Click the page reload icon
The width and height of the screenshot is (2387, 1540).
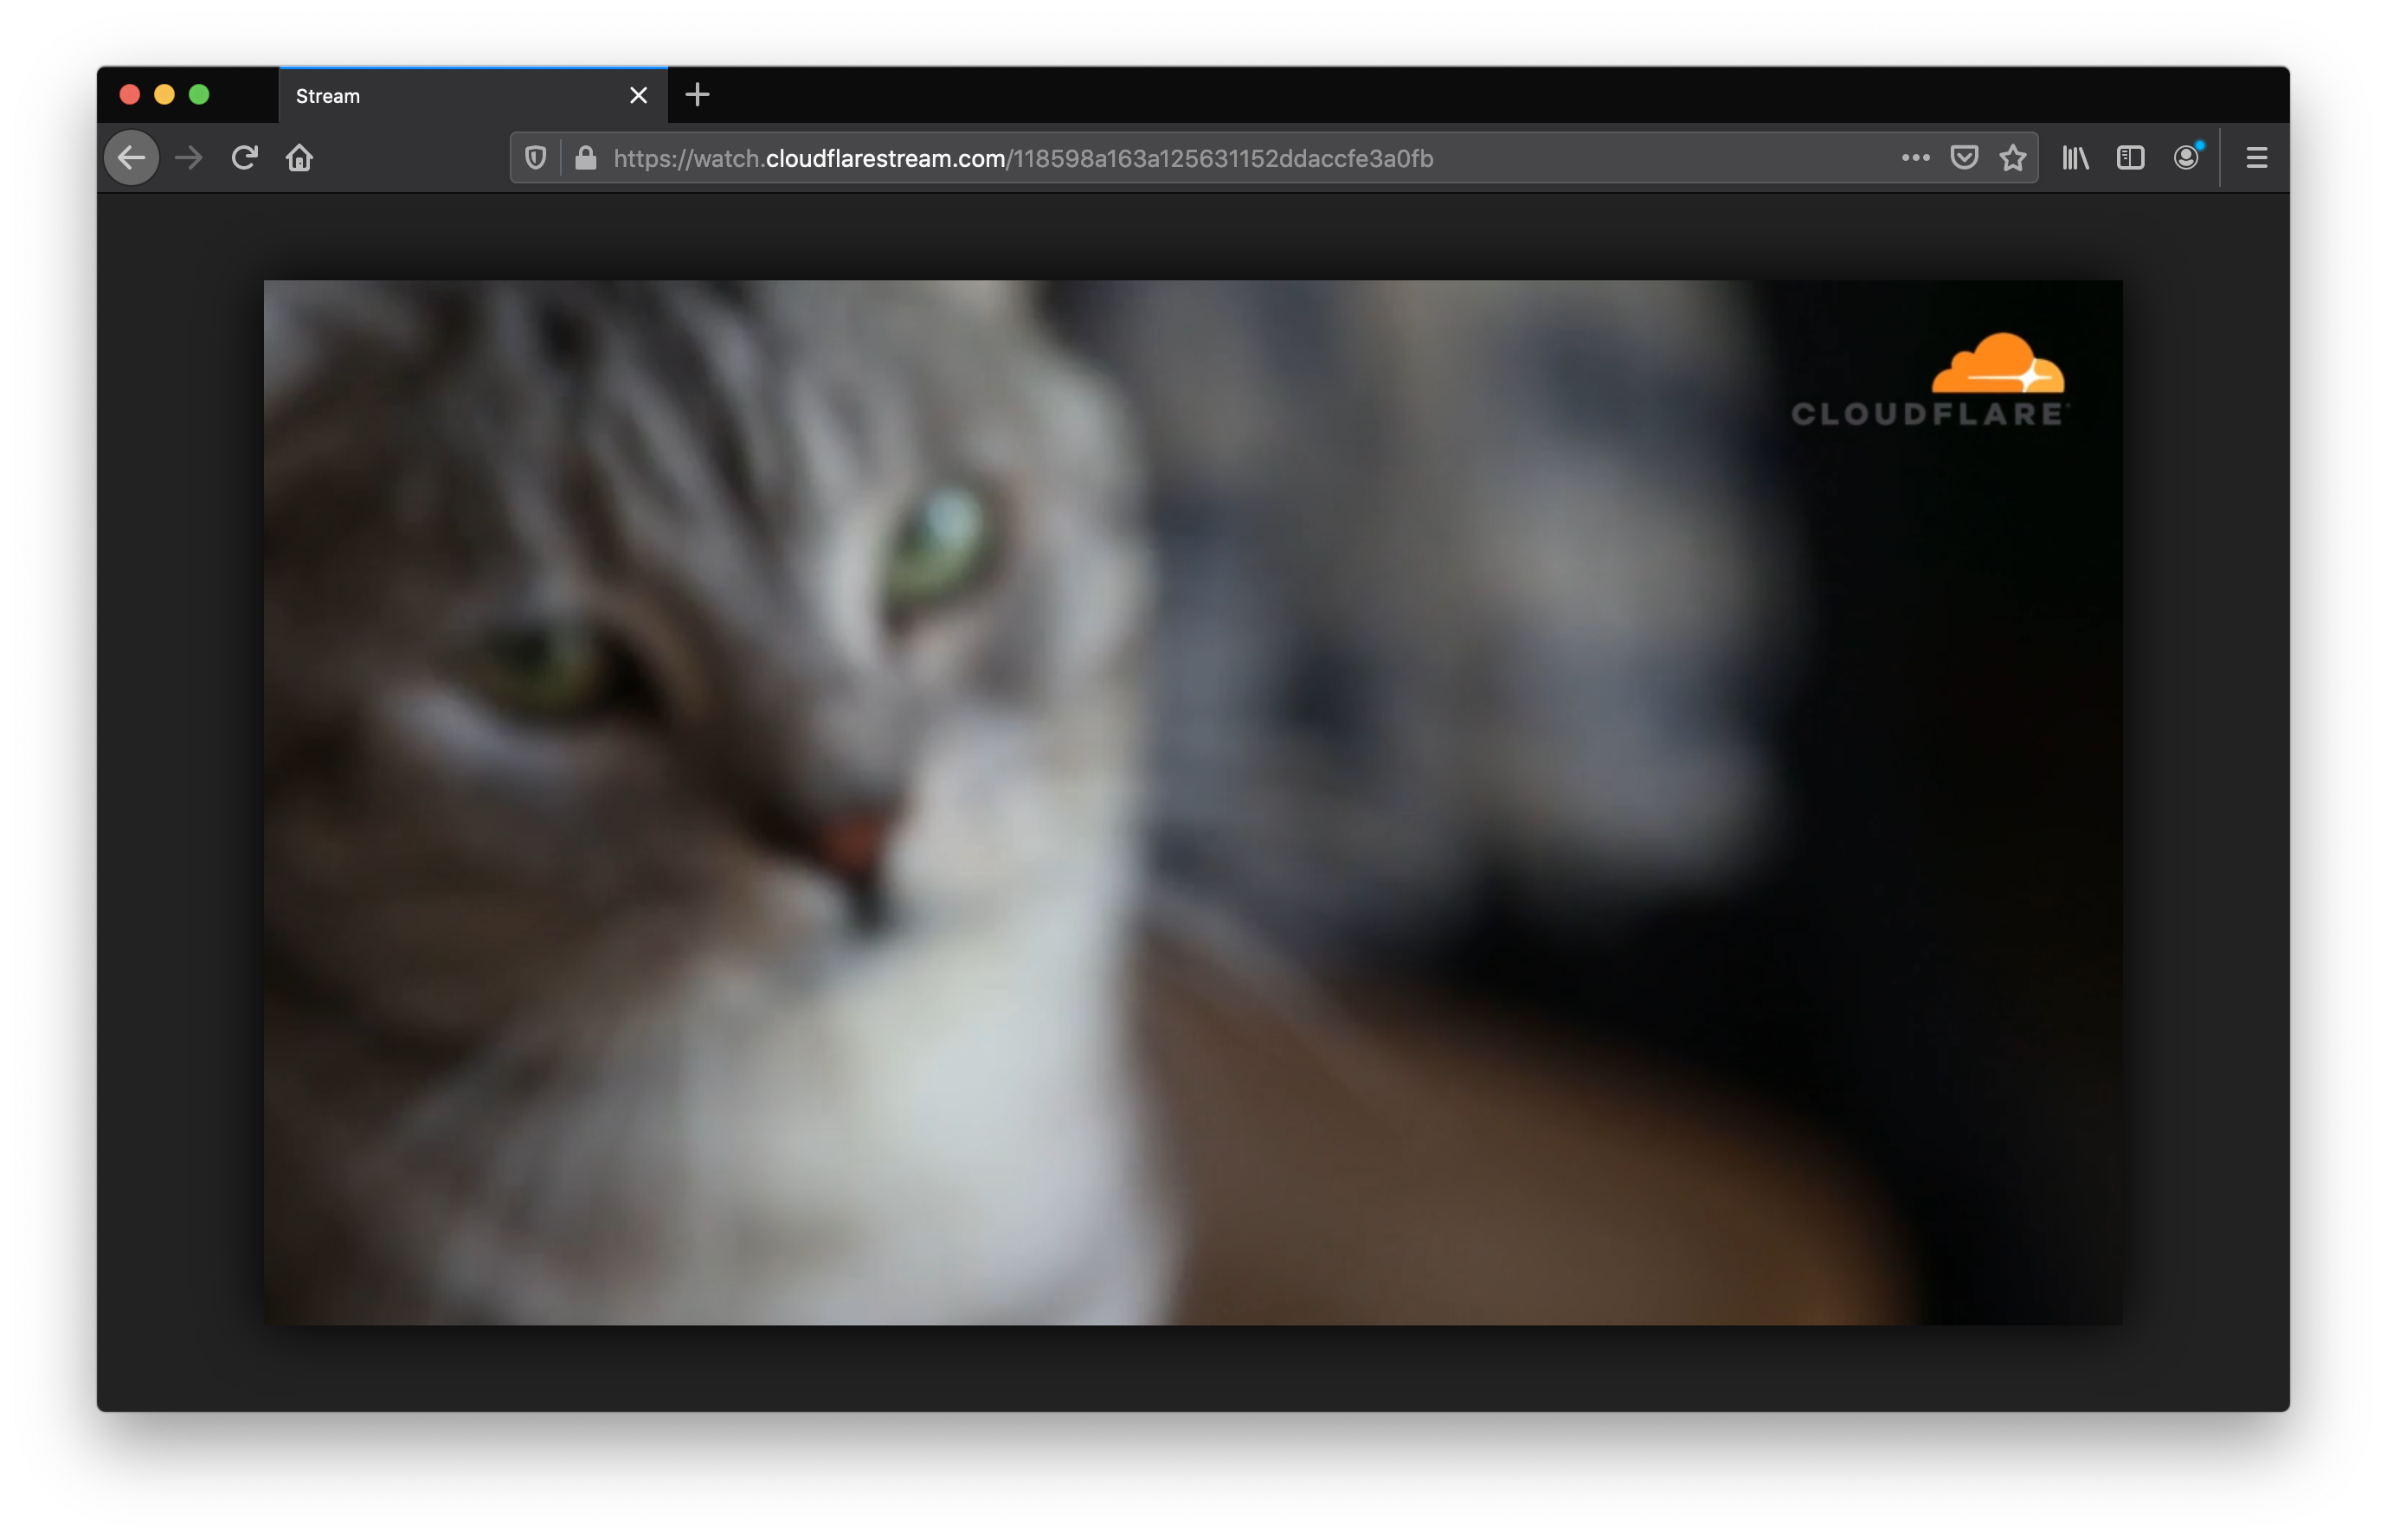click(x=243, y=157)
